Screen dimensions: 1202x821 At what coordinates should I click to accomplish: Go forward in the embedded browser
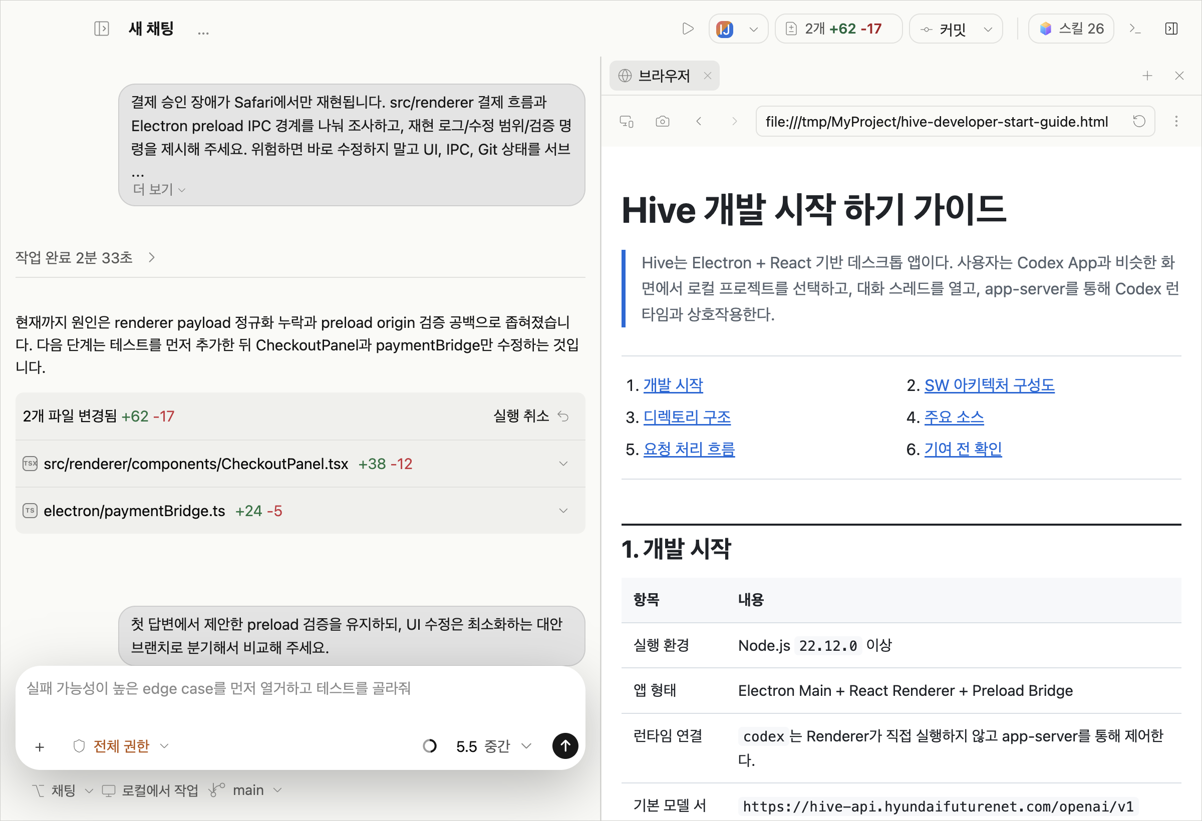[x=734, y=121]
